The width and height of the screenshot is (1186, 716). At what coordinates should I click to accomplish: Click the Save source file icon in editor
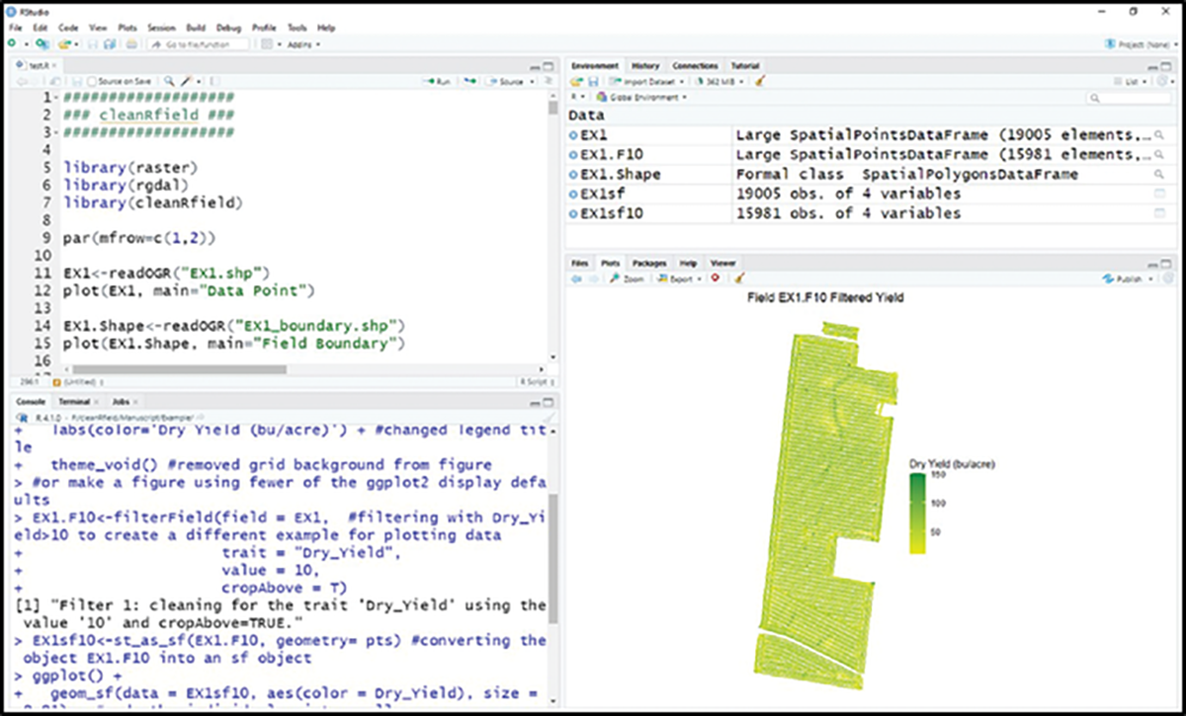(x=76, y=81)
